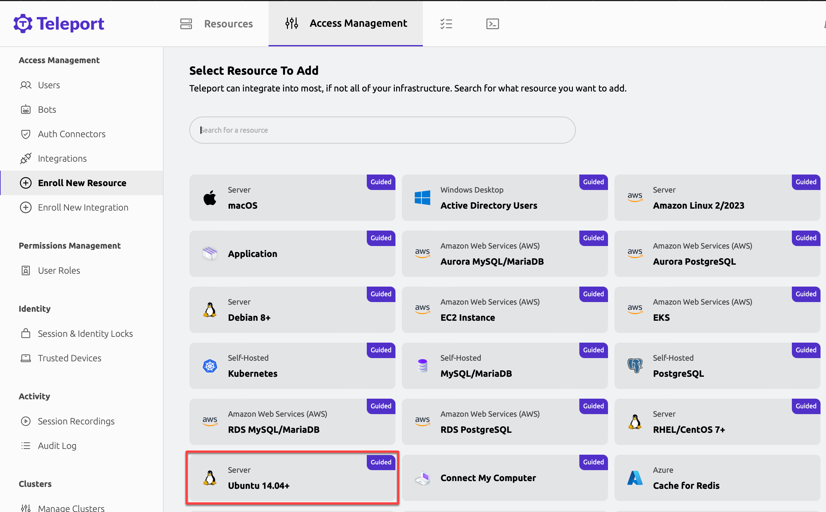The image size is (826, 512).
Task: Navigate to Auth Connectors
Action: (x=81, y=134)
